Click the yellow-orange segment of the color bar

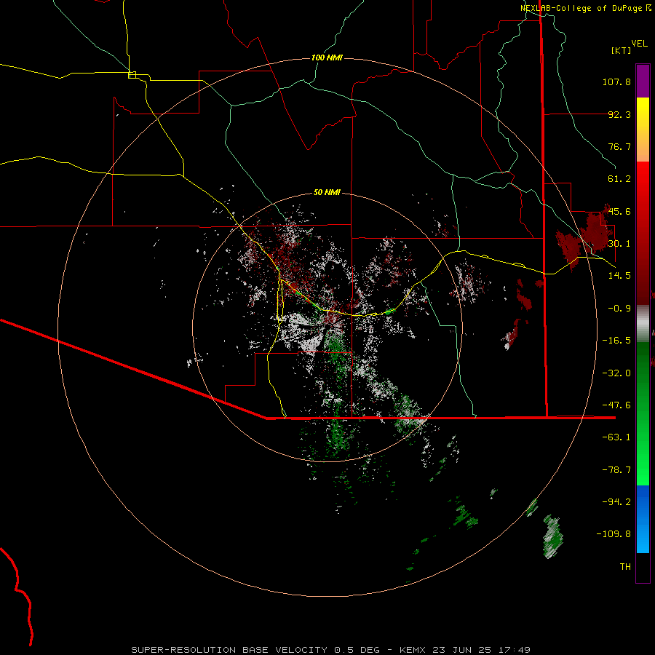pyautogui.click(x=643, y=130)
